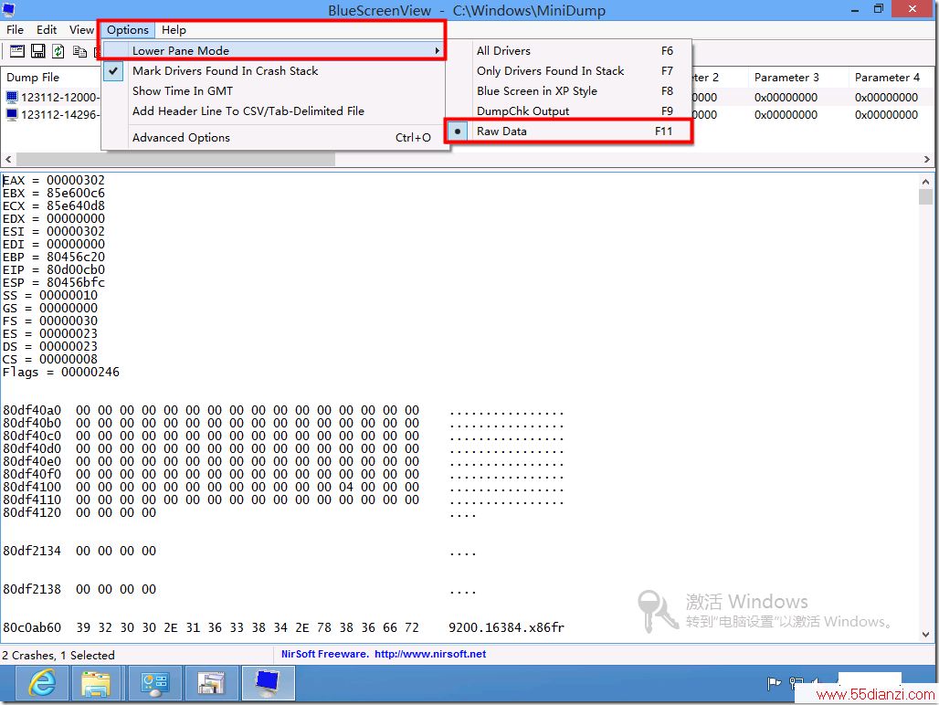Screen dimensions: 939x705
Task: Click the BlueScreenView monitor taskbar icon
Action: click(x=268, y=683)
